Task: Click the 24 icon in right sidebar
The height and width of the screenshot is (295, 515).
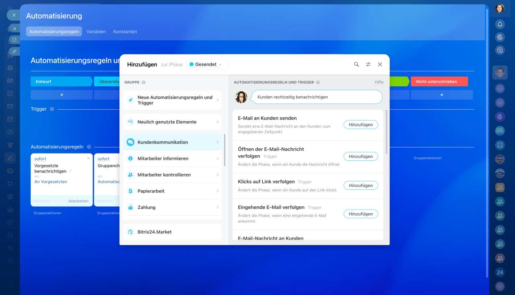Action: pos(500,272)
